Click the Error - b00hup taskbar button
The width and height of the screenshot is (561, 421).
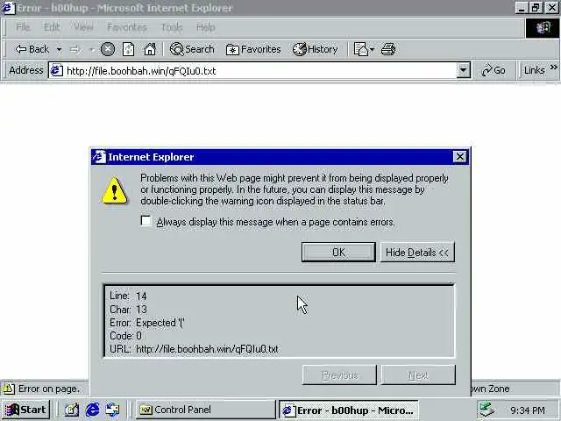click(x=349, y=410)
